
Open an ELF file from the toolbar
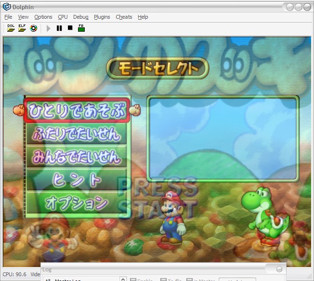(x=22, y=28)
